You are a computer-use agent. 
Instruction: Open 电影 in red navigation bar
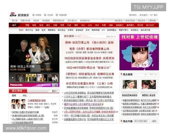(x=34, y=25)
